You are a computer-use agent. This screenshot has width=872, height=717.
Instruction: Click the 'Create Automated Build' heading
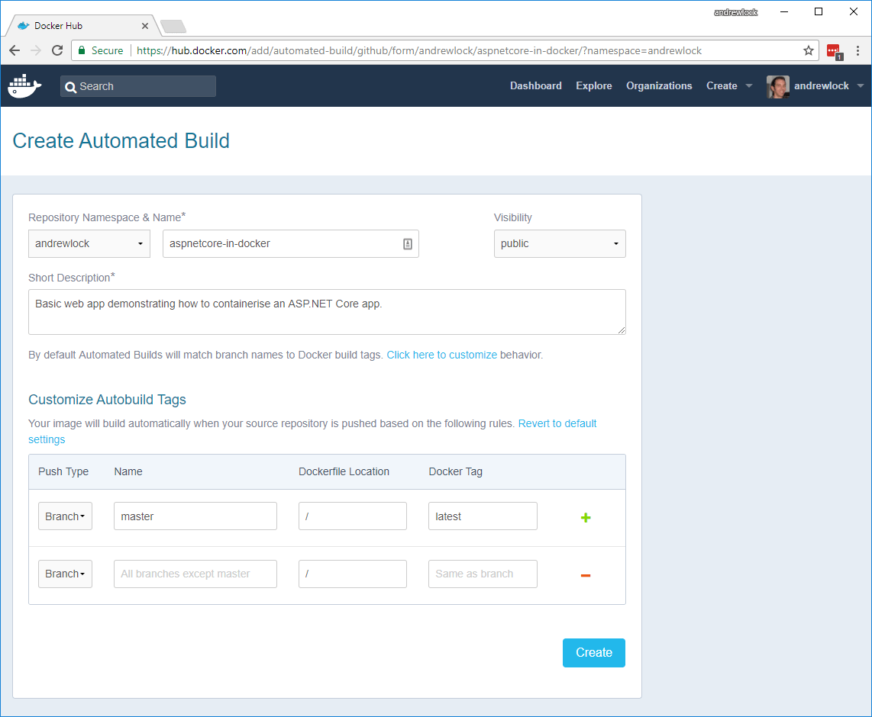click(x=121, y=140)
